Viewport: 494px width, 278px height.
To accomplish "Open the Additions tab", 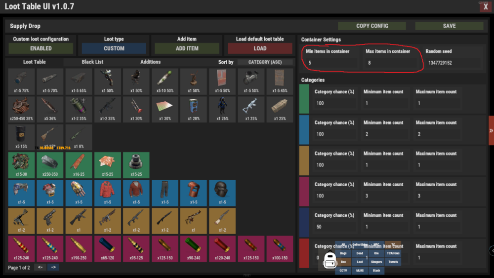I will tap(150, 62).
